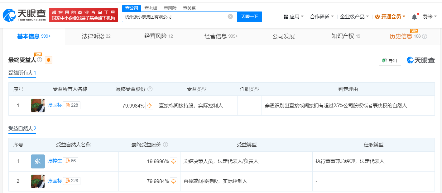Click help icon next to 历史信息 tab
Screen dimensions: 442x193
pos(425,36)
